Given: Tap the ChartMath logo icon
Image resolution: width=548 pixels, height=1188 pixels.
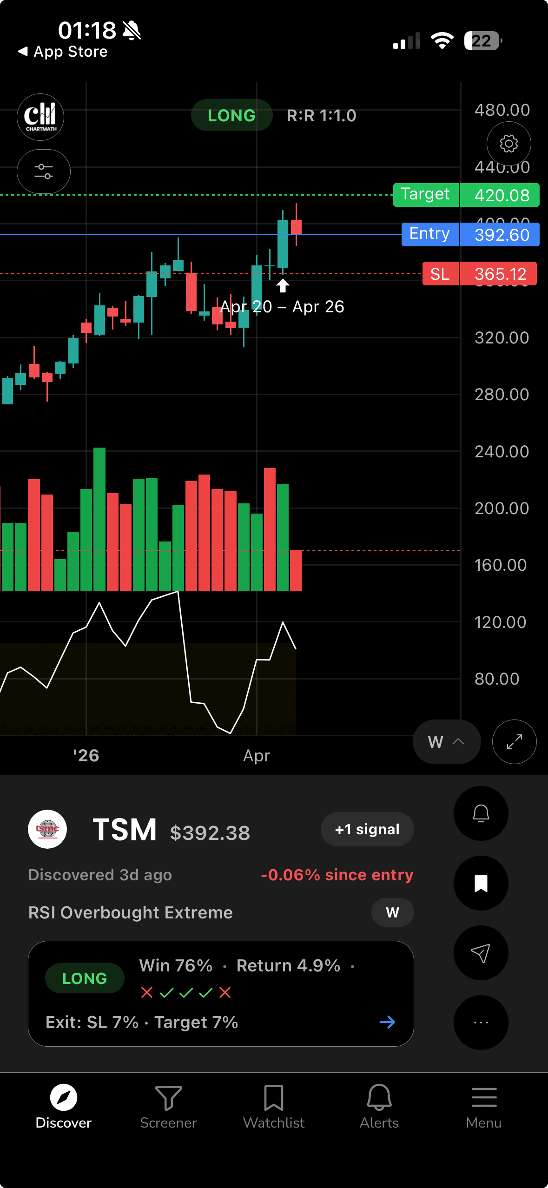Looking at the screenshot, I should point(40,117).
